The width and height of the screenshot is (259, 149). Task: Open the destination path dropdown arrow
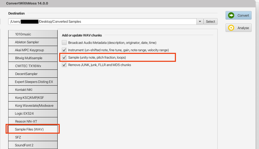pyautogui.click(x=200, y=22)
